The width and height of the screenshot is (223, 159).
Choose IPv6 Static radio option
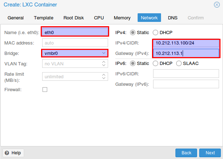[133, 63]
